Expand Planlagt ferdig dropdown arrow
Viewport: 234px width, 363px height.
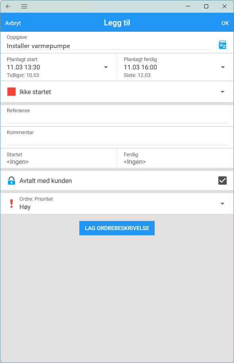point(223,67)
